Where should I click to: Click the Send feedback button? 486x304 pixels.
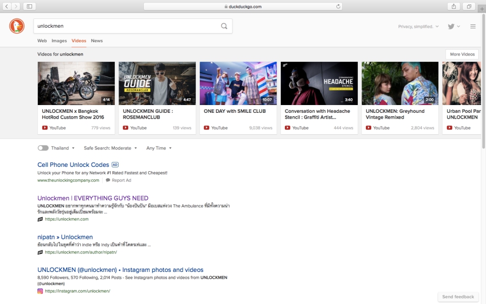458,297
